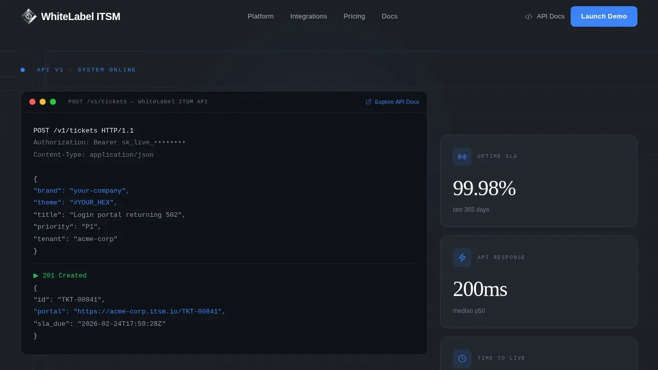This screenshot has width=658, height=370.
Task: Click the API Docs code bracket icon
Action: (528, 16)
